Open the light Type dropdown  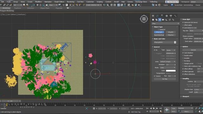pyautogui.click(x=171, y=50)
